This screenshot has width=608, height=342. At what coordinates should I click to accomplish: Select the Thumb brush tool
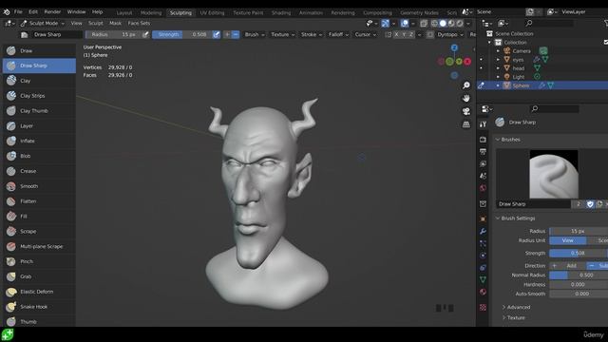[x=39, y=321]
